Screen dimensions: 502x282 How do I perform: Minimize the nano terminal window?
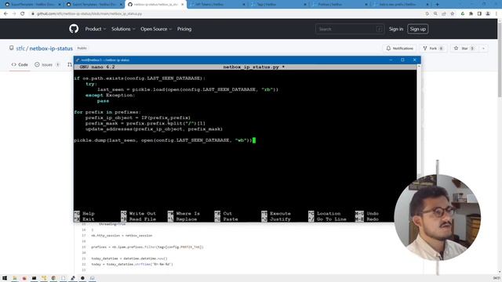pyautogui.click(x=391, y=60)
